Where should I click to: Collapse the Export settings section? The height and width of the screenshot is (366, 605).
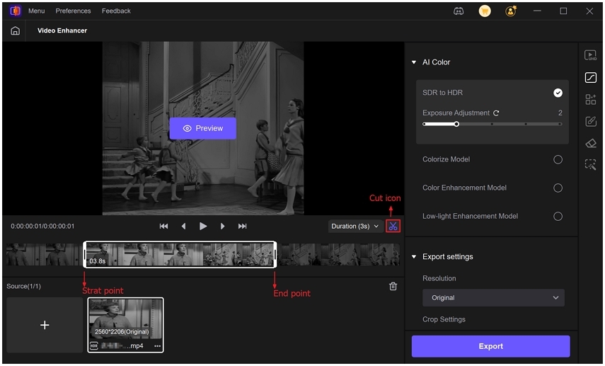[x=414, y=257]
